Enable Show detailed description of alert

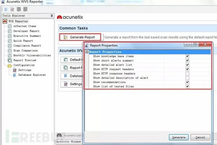coord(187,78)
